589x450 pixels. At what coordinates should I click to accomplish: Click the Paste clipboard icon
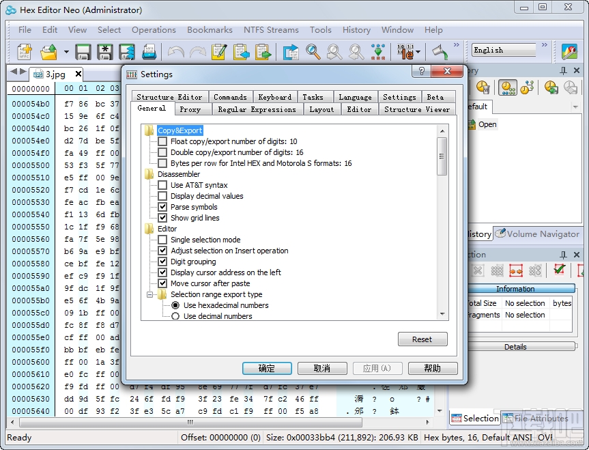click(263, 51)
